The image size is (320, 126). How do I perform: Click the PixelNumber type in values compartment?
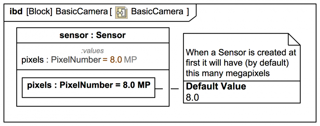coord(76,60)
